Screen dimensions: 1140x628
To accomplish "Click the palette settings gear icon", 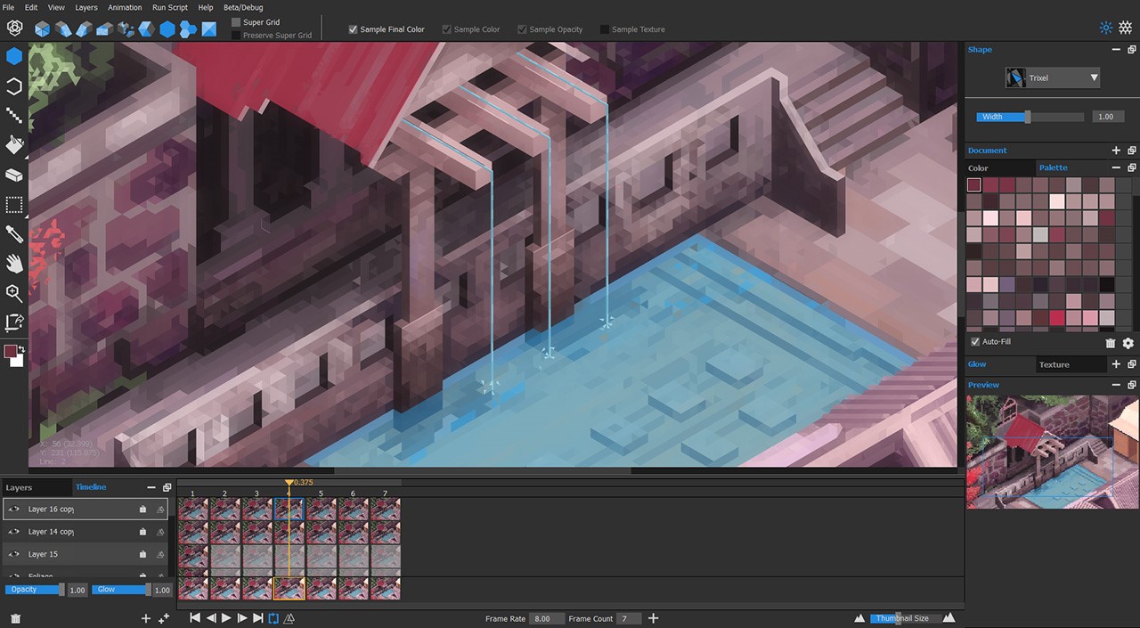I will pyautogui.click(x=1128, y=343).
